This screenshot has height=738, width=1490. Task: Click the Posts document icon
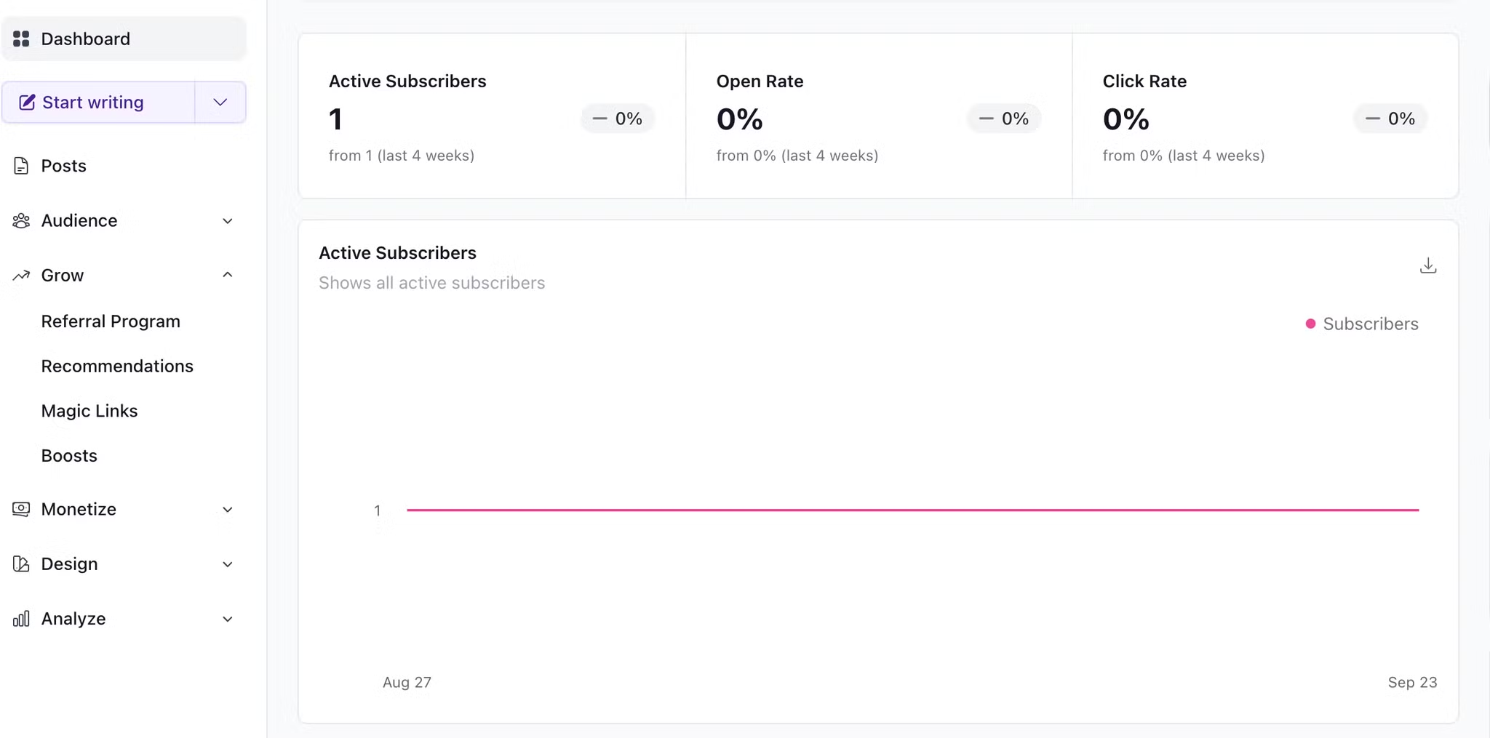tap(21, 166)
